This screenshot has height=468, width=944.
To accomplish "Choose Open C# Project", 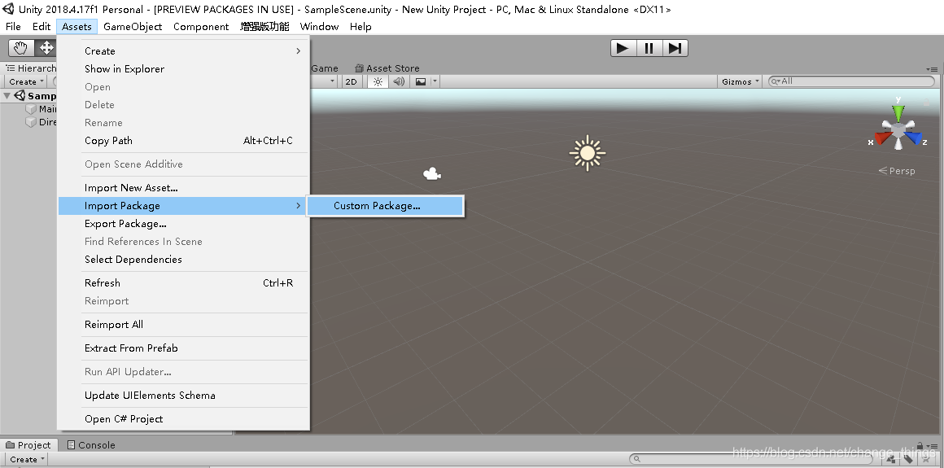I will tap(184, 419).
